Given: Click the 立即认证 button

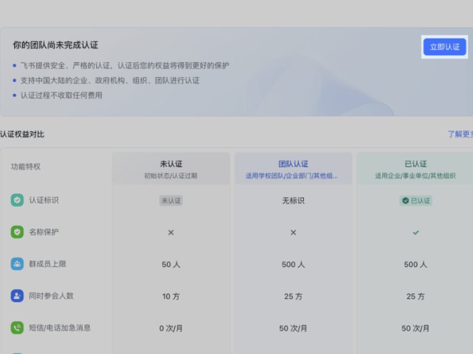Looking at the screenshot, I should pos(445,47).
